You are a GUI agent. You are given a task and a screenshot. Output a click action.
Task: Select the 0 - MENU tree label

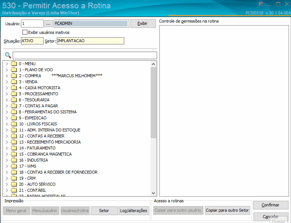click(27, 64)
